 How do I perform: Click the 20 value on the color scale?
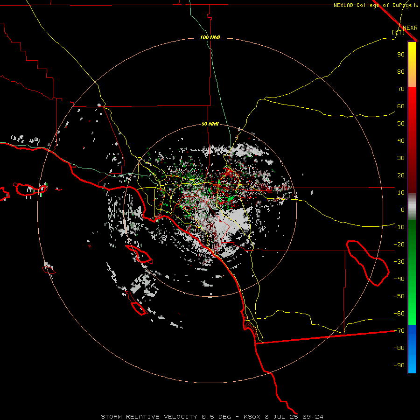click(x=401, y=175)
